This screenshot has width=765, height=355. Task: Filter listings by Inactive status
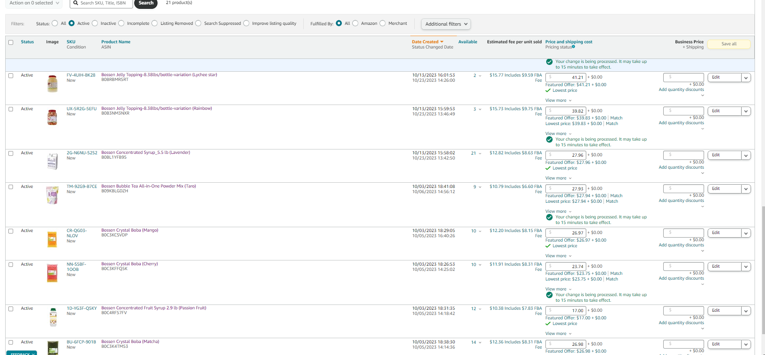95,23
